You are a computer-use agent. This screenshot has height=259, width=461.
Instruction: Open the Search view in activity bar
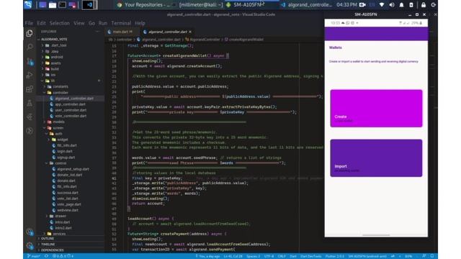[30, 47]
